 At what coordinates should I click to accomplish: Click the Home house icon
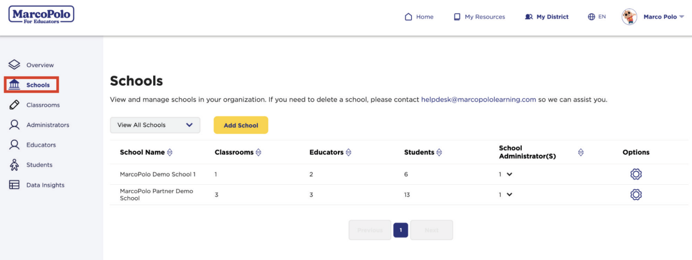click(408, 17)
